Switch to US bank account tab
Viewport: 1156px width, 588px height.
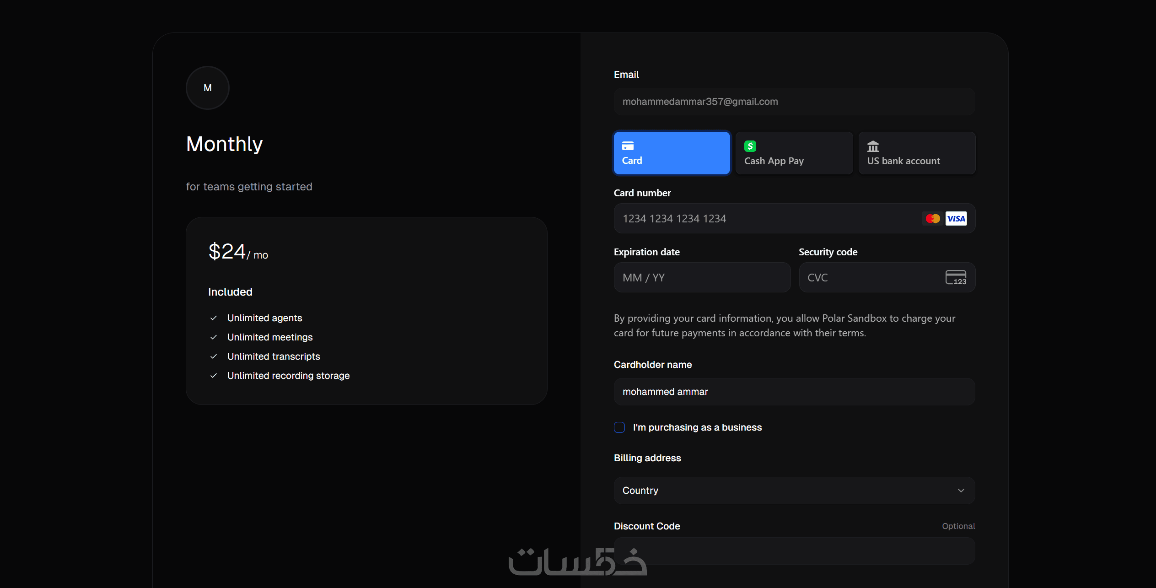tap(917, 153)
